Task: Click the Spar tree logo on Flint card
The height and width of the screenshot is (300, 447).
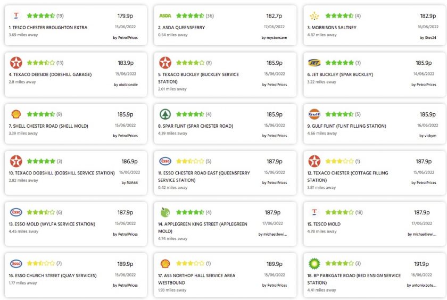Action: [165, 114]
